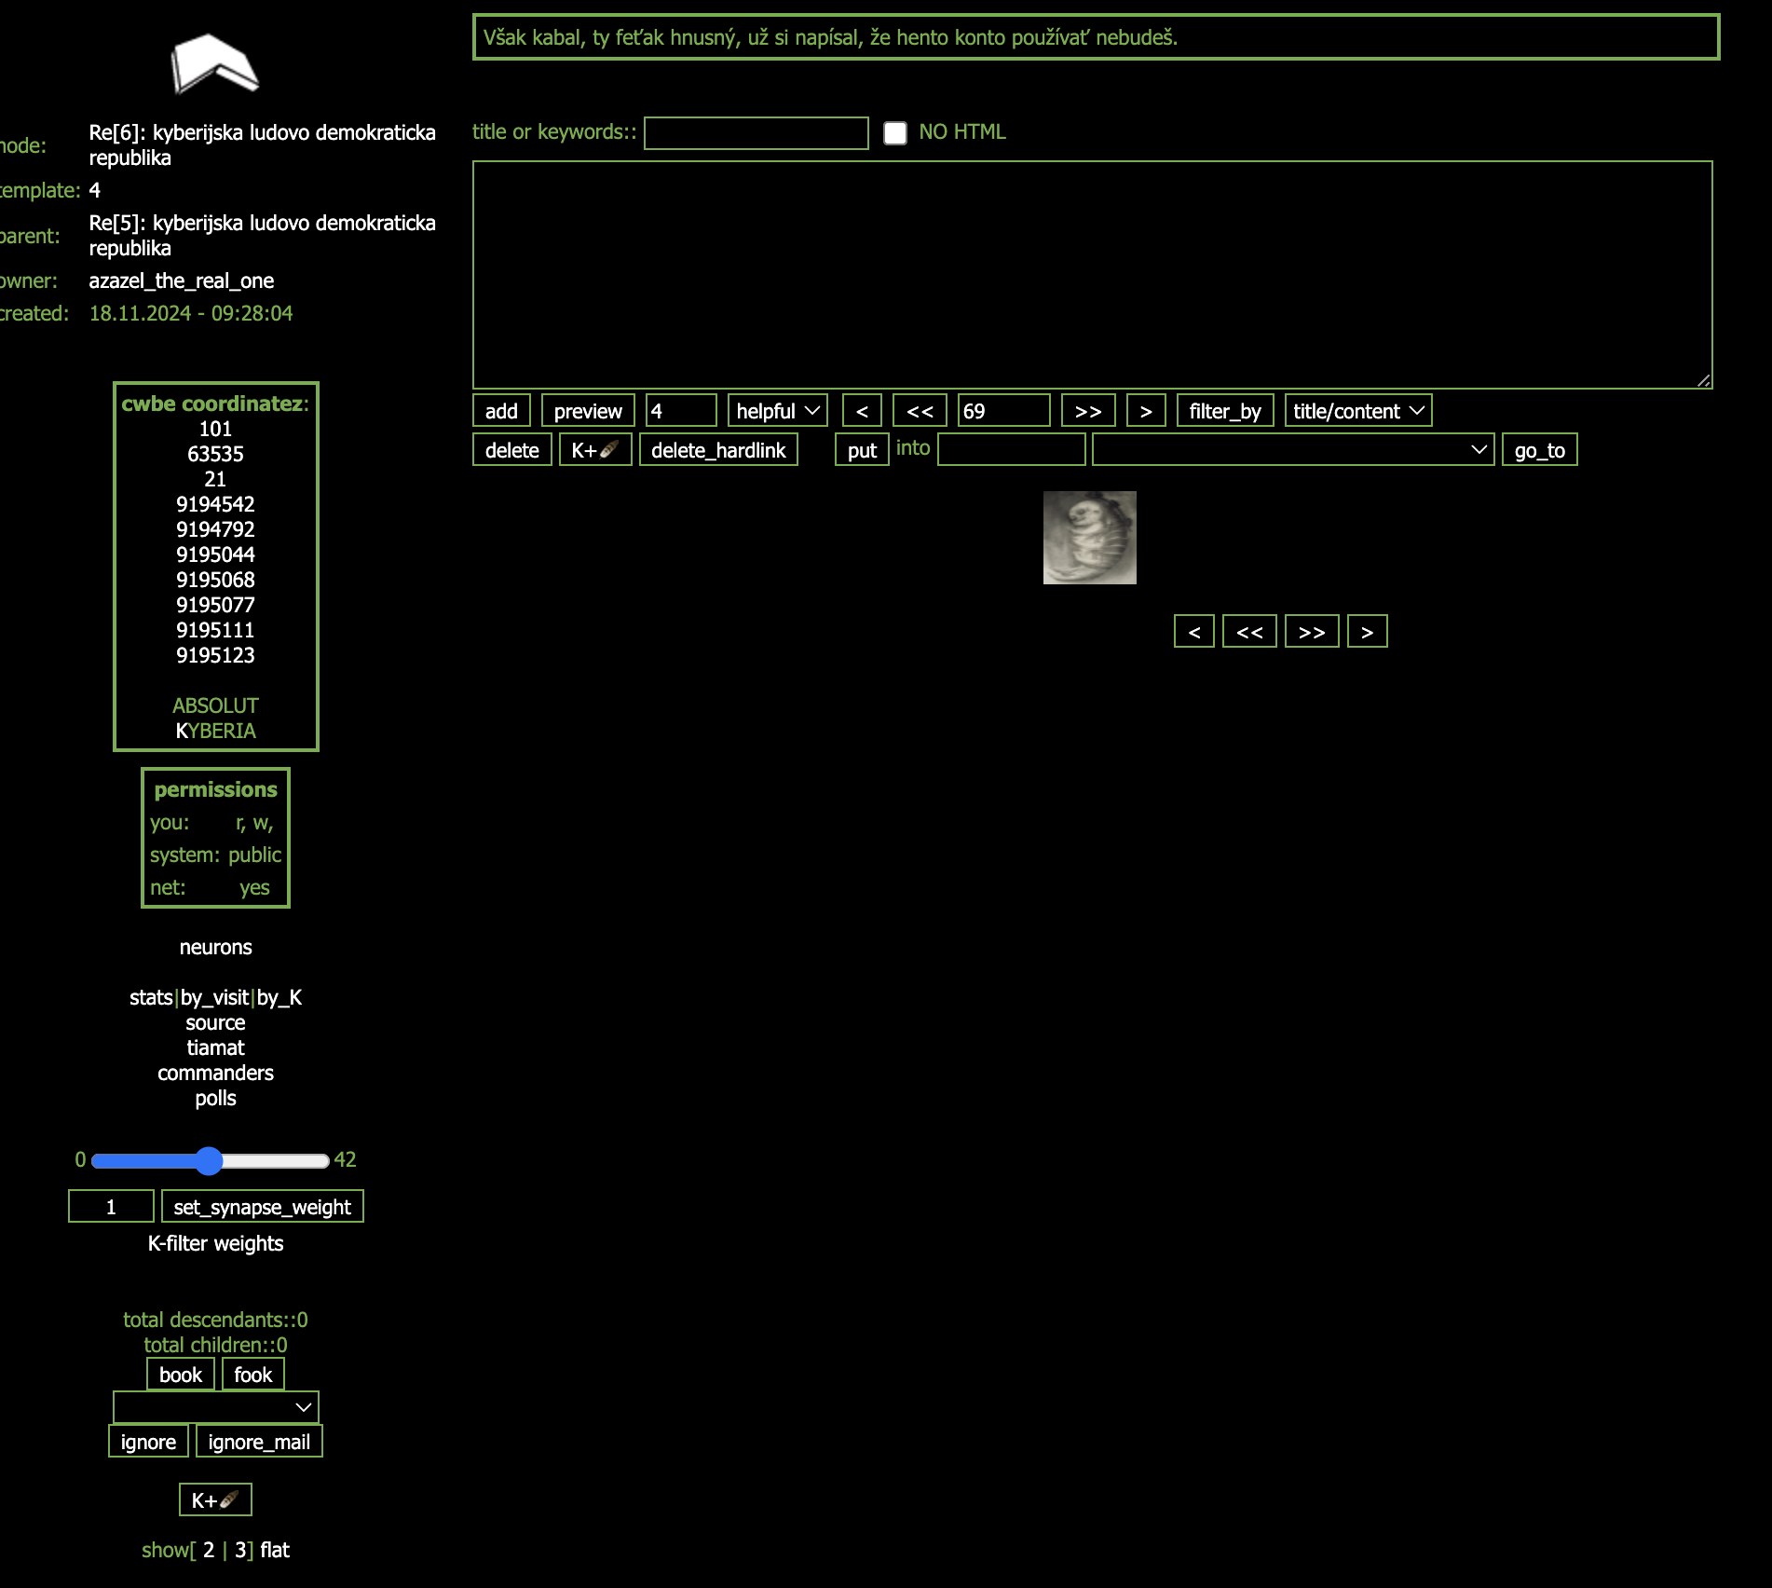This screenshot has width=1772, height=1588.
Task: Open coordinate 9195123 link
Action: click(215, 655)
